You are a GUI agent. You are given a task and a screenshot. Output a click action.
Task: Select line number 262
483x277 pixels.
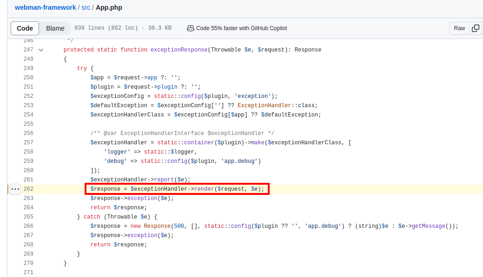click(x=28, y=189)
